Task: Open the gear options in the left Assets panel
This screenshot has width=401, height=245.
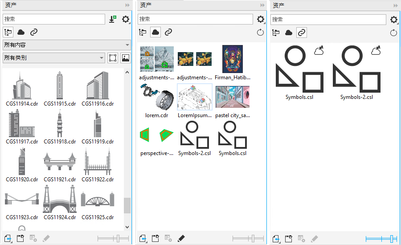Action: 126,19
